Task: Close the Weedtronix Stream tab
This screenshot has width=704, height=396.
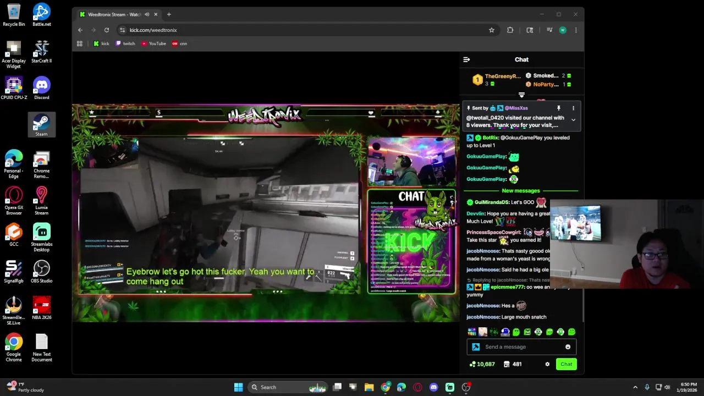Action: point(156,14)
